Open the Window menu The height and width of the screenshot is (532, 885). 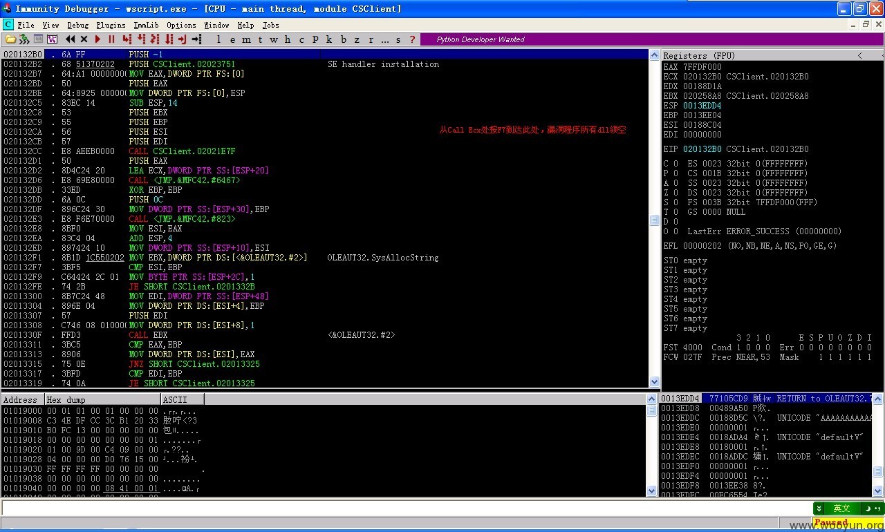click(216, 25)
